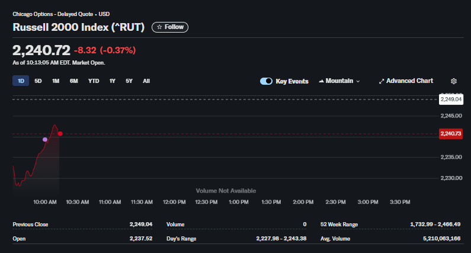The width and height of the screenshot is (471, 253).
Task: Click the (-0.37%) percent change
Action: tap(118, 50)
